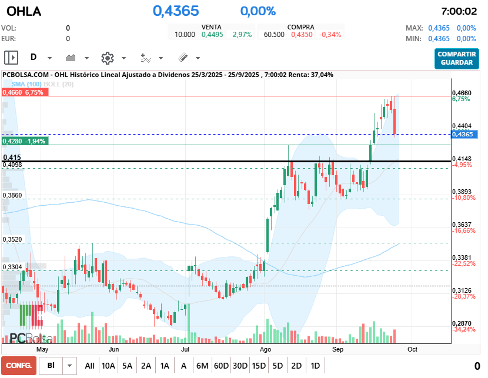Viewport: 488px width, 378px height.
Task: Click the COMPRA price 0,4350
Action: point(302,35)
